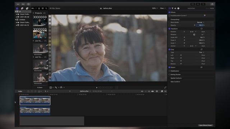Open the Crop Type Trim dropdown
230x129 pixels.
pyautogui.click(x=202, y=52)
